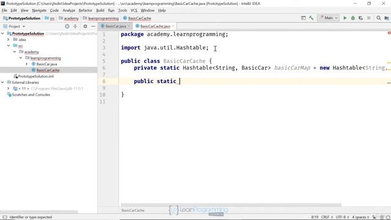Open the Window menu
391x220 pixels.
(x=147, y=10)
